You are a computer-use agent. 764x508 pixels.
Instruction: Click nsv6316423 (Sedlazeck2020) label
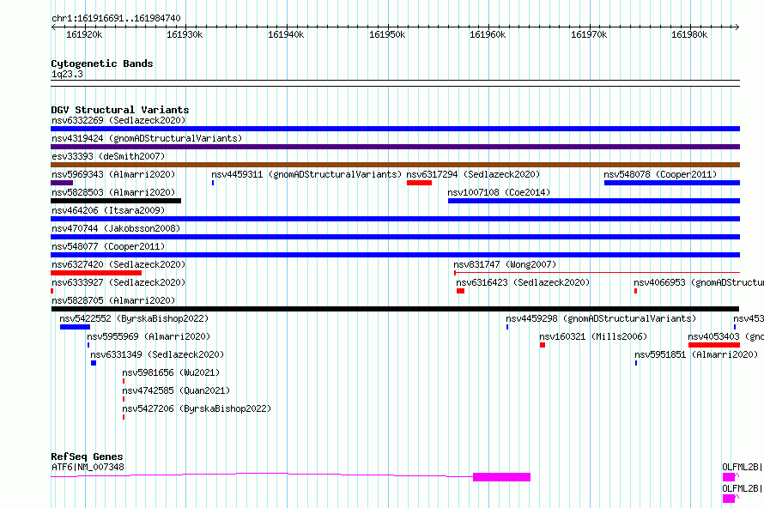click(x=523, y=282)
